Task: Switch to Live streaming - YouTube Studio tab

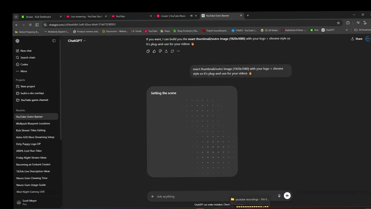Action: point(86,17)
